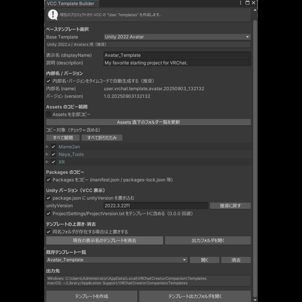Image resolution: width=302 pixels, height=302 pixels.
Task: Click the テンプレートを作成 button
Action: click(x=91, y=296)
